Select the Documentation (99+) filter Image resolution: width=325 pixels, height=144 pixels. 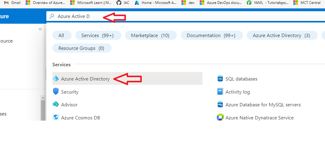tap(212, 35)
